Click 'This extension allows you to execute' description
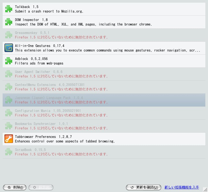 click(x=108, y=50)
